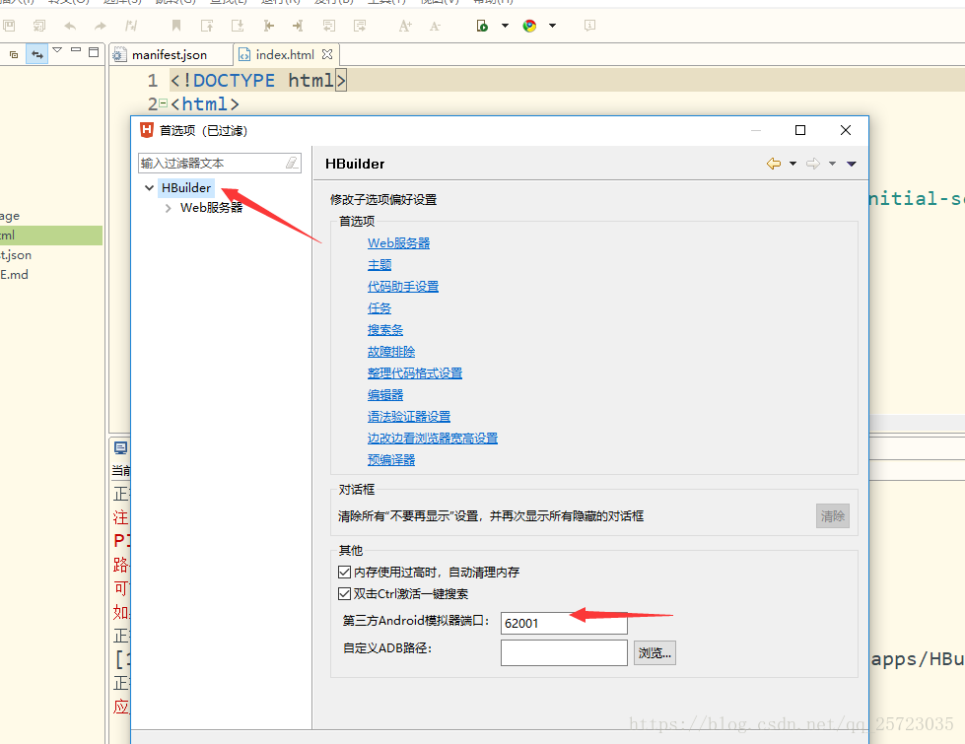Switch to the manifest.json editor tab
965x744 pixels.
pos(170,55)
